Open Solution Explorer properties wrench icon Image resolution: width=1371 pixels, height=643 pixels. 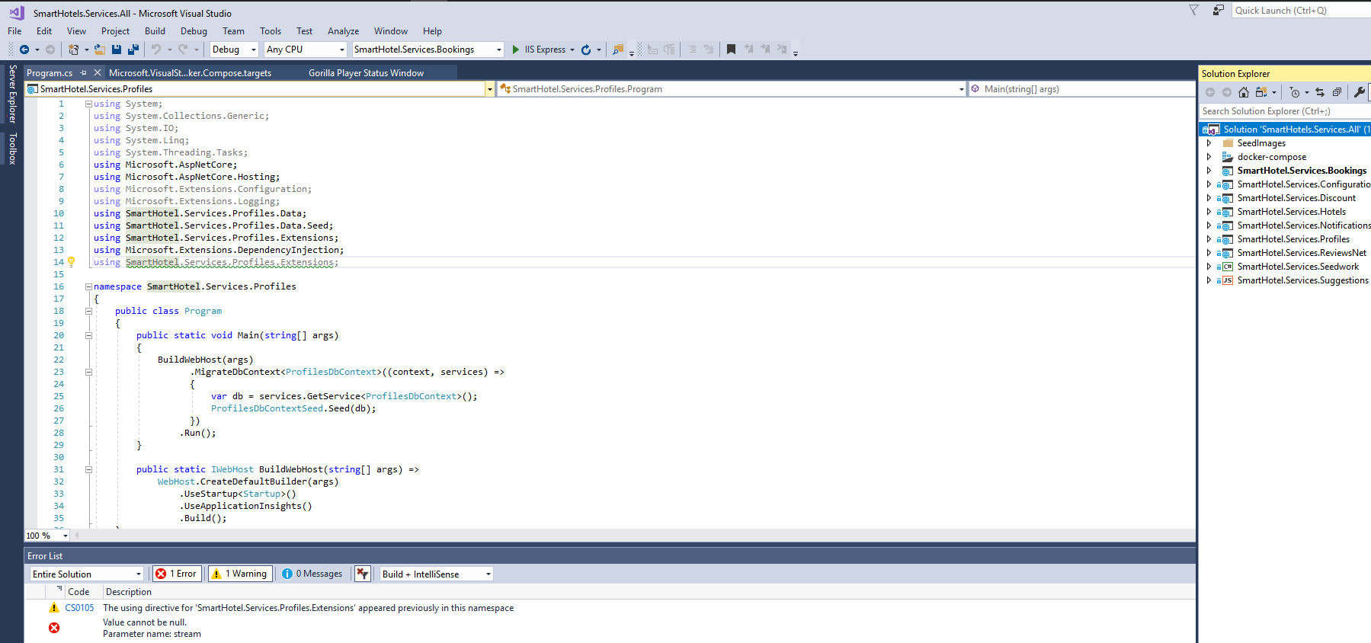pyautogui.click(x=1360, y=92)
